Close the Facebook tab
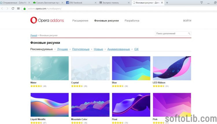 tap(95, 3)
